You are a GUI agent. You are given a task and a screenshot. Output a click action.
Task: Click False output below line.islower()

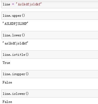pyautogui.click(x=7, y=102)
